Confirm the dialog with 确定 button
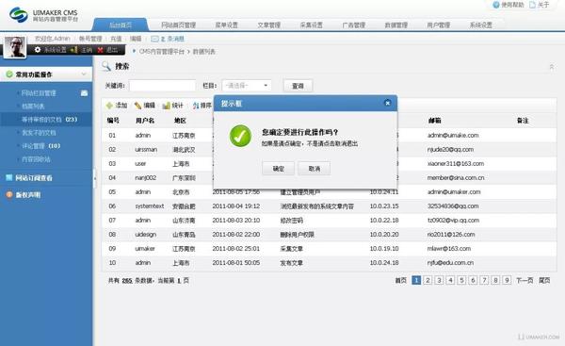565x346 pixels. point(278,169)
